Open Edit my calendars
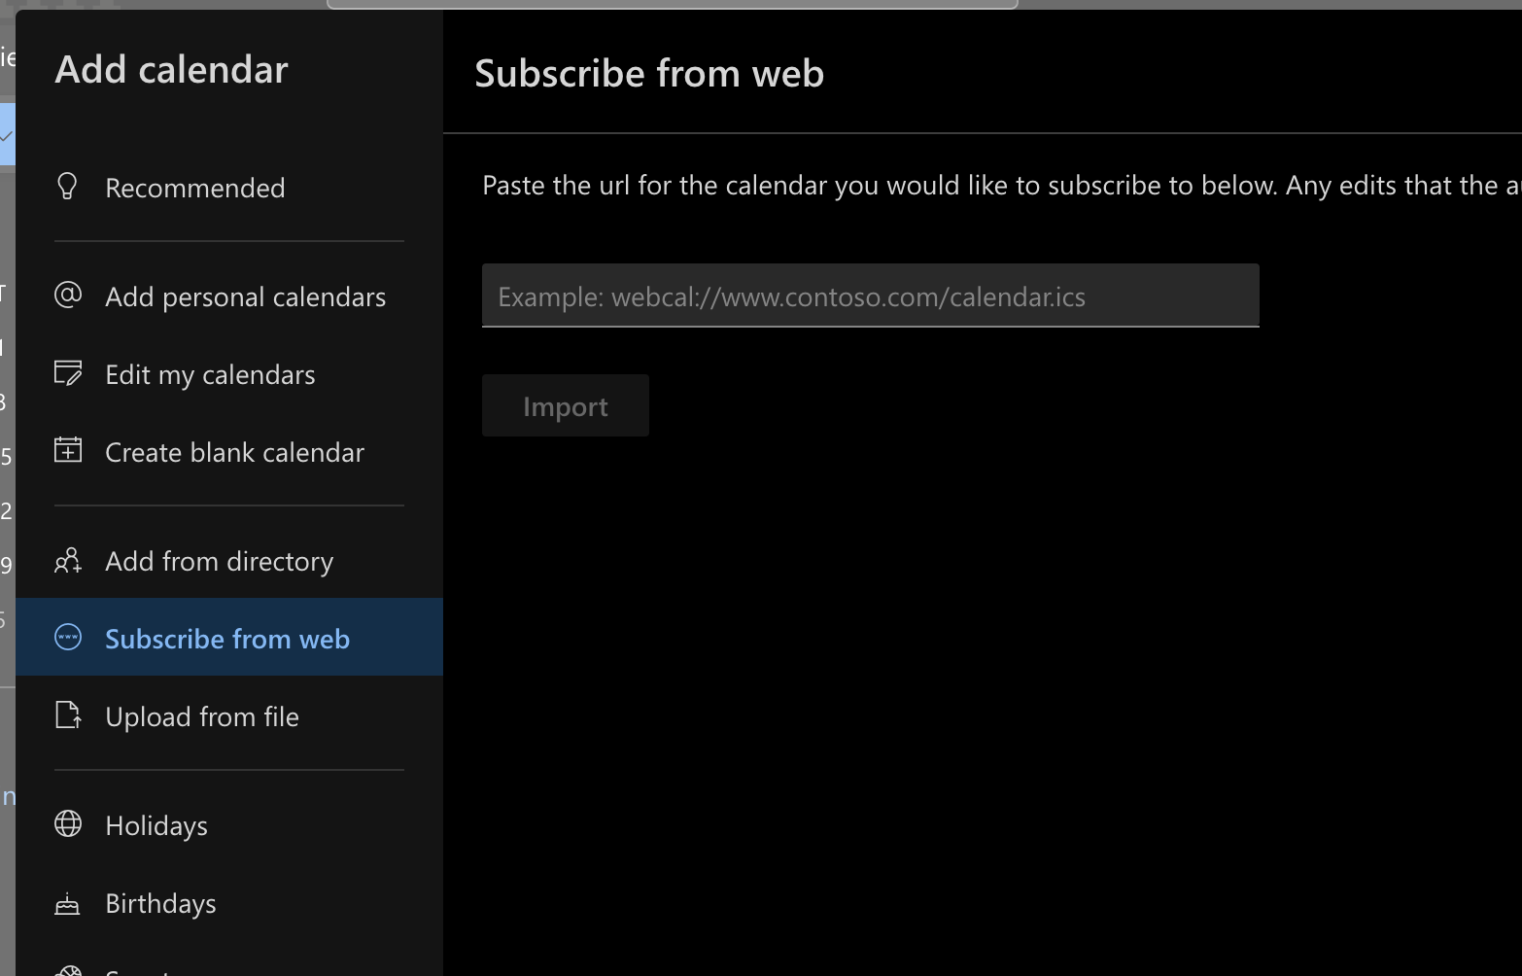Screen dimensions: 1522x976 tap(210, 372)
